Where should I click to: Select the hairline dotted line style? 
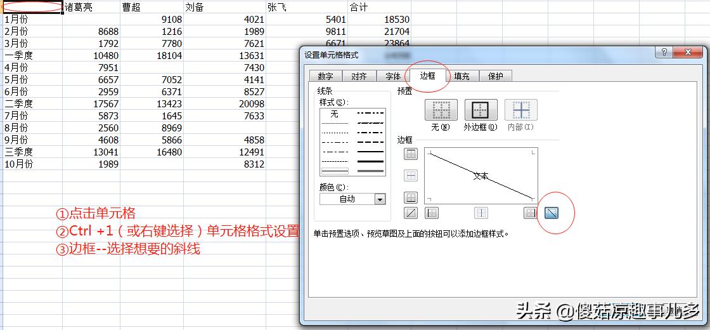[335, 123]
